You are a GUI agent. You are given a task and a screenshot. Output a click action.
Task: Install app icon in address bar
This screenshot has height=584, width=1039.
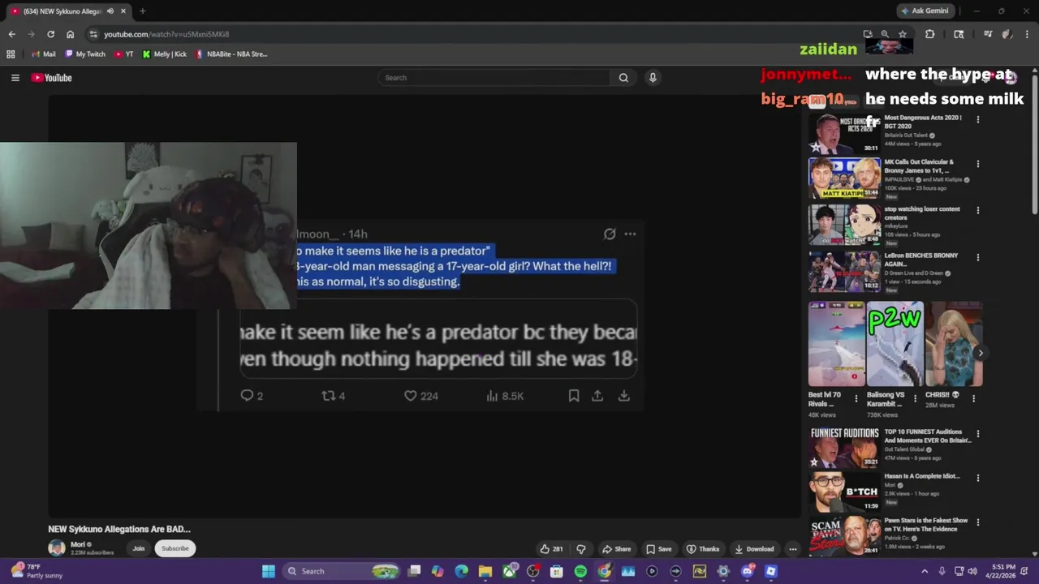click(x=868, y=34)
